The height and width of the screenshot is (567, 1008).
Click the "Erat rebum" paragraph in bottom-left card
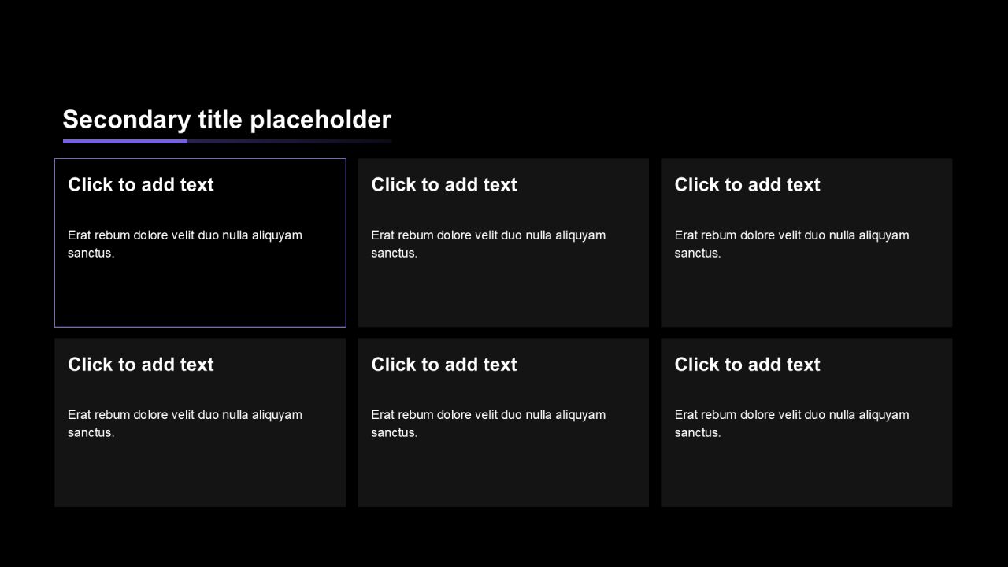click(x=185, y=424)
